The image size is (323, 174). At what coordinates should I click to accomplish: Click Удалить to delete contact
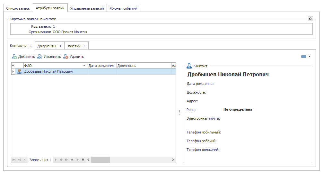(74, 57)
